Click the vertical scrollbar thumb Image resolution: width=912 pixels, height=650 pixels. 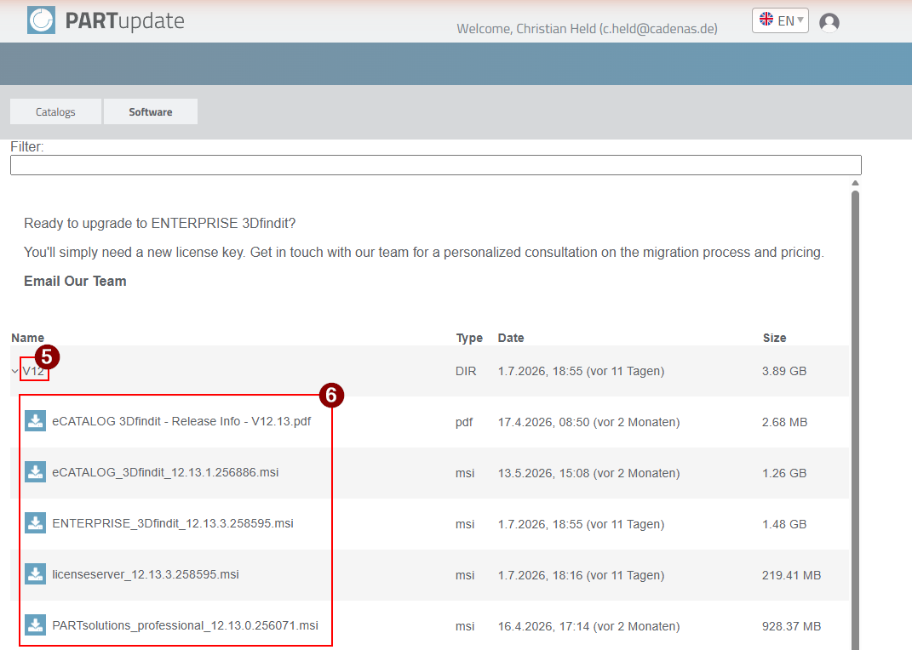point(855,419)
